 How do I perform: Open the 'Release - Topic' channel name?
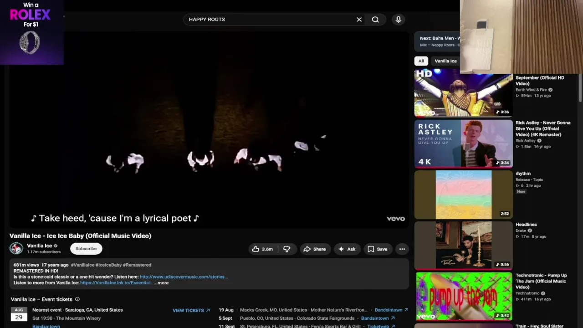coord(529,179)
